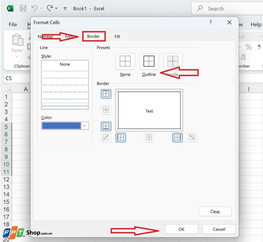263x242 pixels.
Task: Click the Undo icon
Action: click(35, 8)
